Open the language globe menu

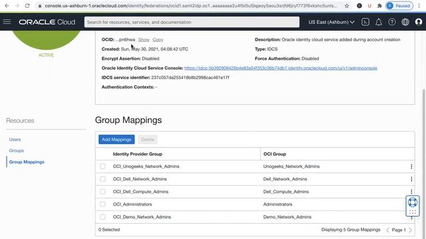coord(405,22)
